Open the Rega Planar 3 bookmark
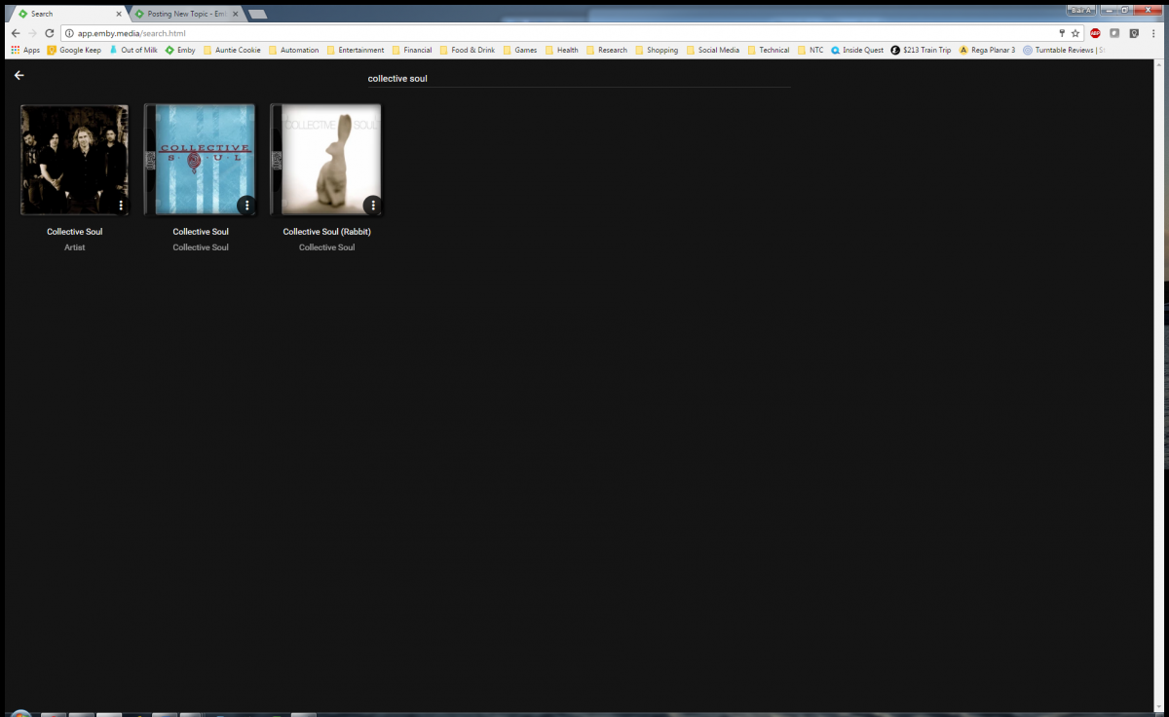The height and width of the screenshot is (717, 1169). tap(988, 50)
